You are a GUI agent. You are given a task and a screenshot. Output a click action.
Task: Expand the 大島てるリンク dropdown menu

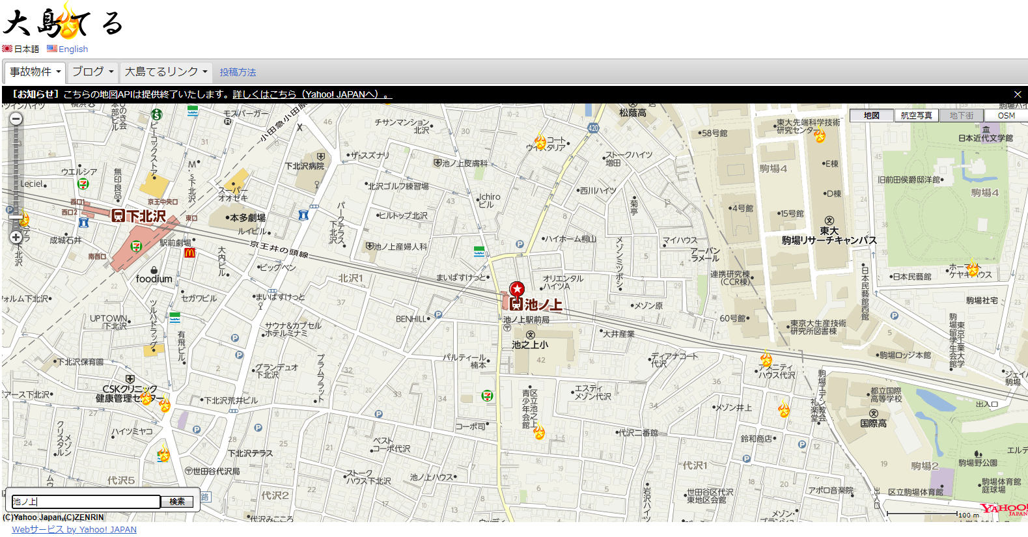click(x=166, y=72)
